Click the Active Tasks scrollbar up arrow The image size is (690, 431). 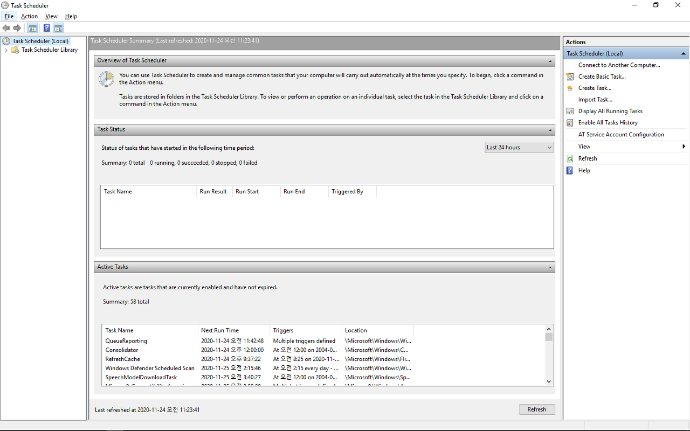pyautogui.click(x=549, y=329)
